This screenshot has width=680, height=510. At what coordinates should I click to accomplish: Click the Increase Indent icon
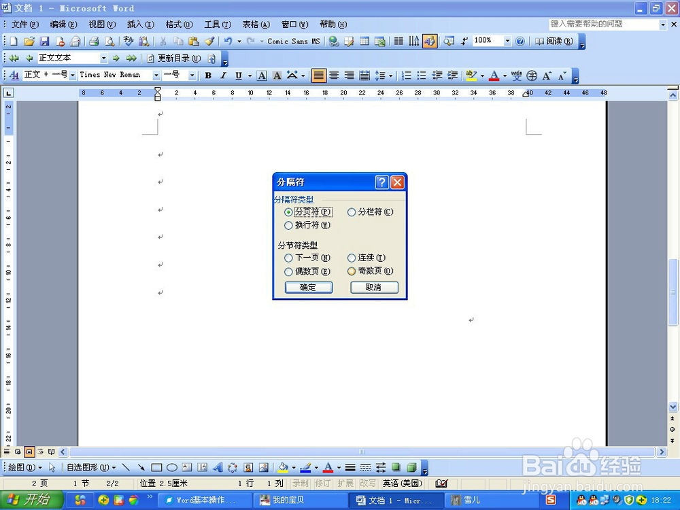point(452,75)
